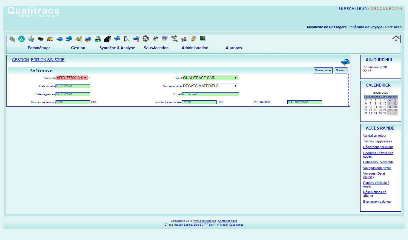The width and height of the screenshot is (408, 240).
Task: Click the black van toolbar icon
Action: 41,39
